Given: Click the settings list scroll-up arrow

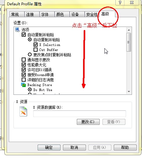Looking at the screenshot, I should click(129, 30).
